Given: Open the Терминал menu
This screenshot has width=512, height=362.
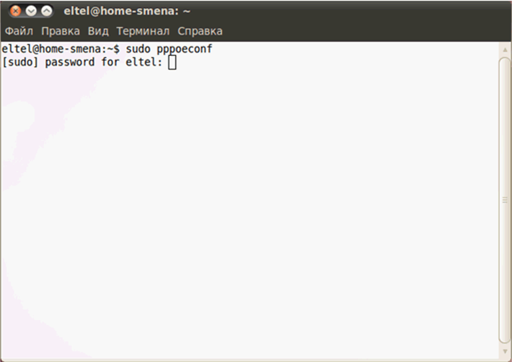Looking at the screenshot, I should click(143, 31).
